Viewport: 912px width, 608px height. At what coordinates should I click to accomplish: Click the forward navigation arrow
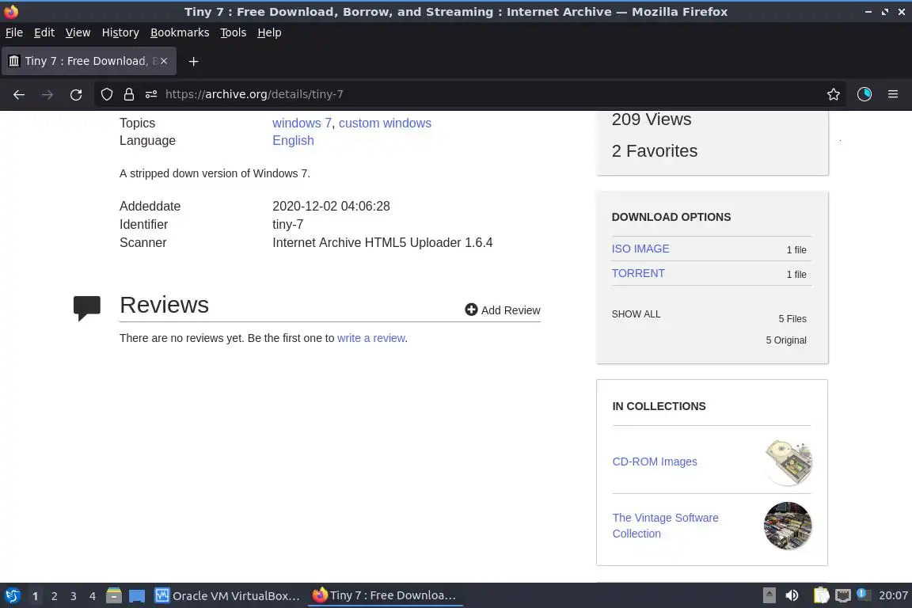[x=47, y=94]
